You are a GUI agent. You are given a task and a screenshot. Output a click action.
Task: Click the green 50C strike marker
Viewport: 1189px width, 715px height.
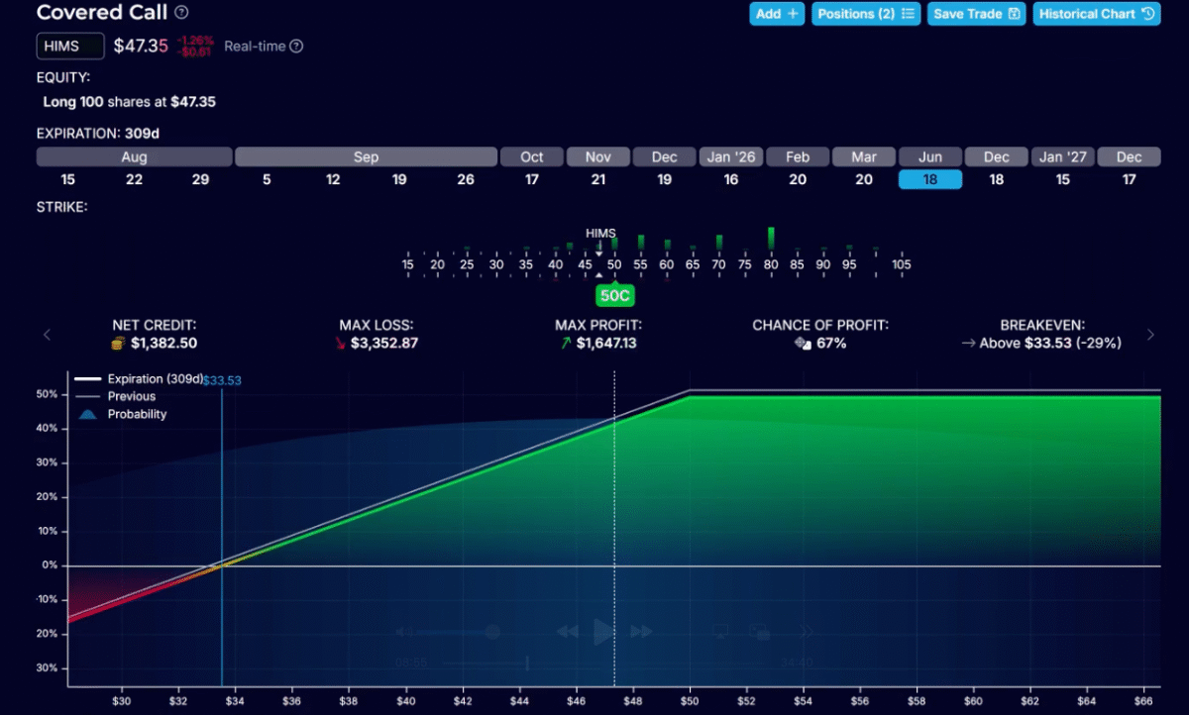tap(614, 295)
